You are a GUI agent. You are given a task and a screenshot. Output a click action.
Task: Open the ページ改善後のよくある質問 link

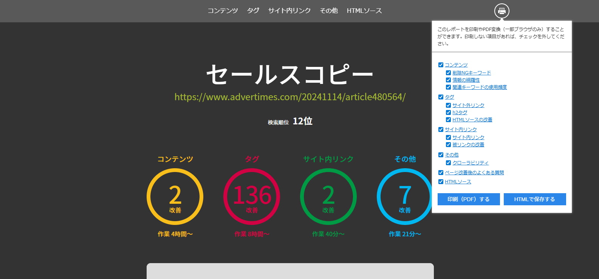[474, 173]
